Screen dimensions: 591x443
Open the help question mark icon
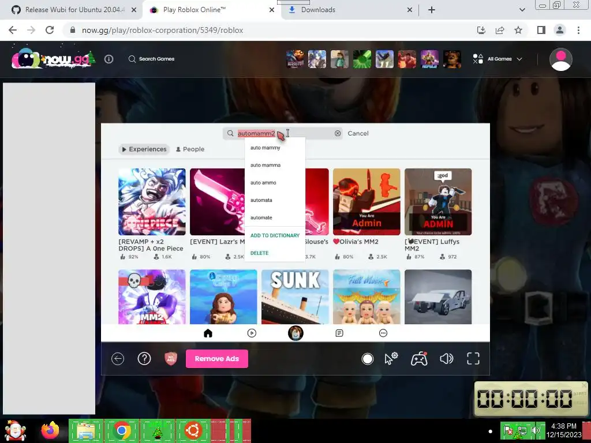[x=144, y=359]
